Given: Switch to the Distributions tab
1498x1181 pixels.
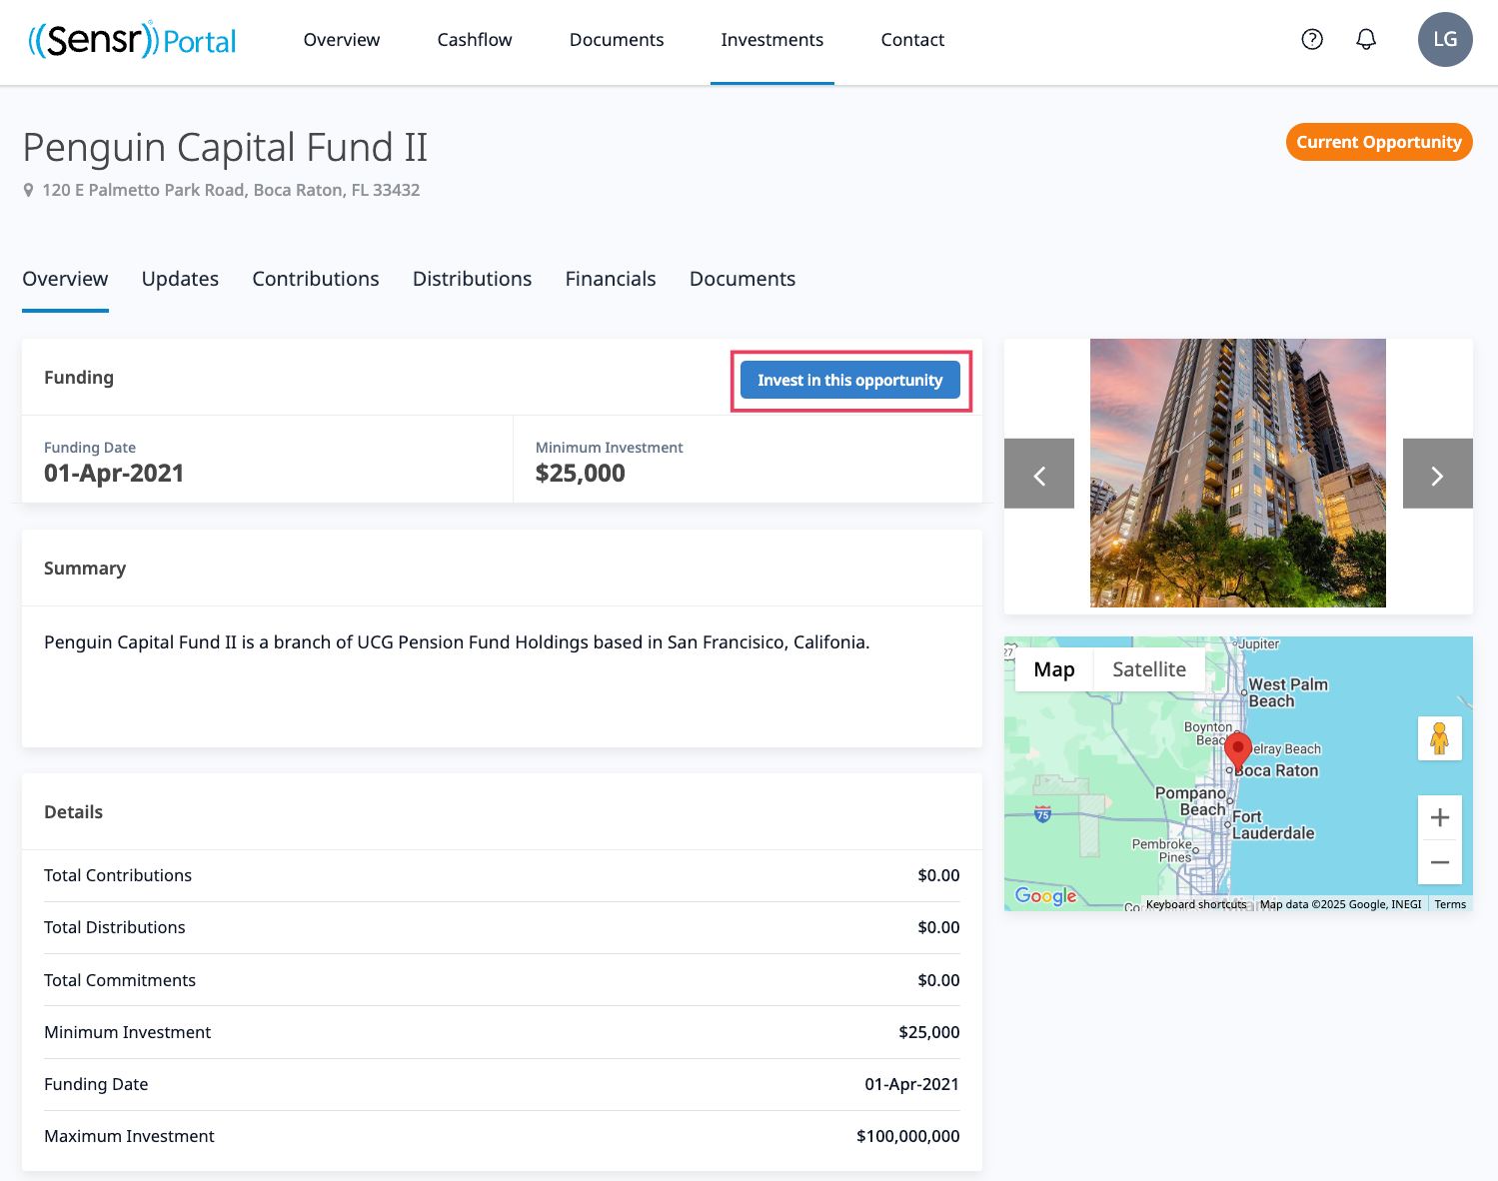Looking at the screenshot, I should pyautogui.click(x=472, y=279).
